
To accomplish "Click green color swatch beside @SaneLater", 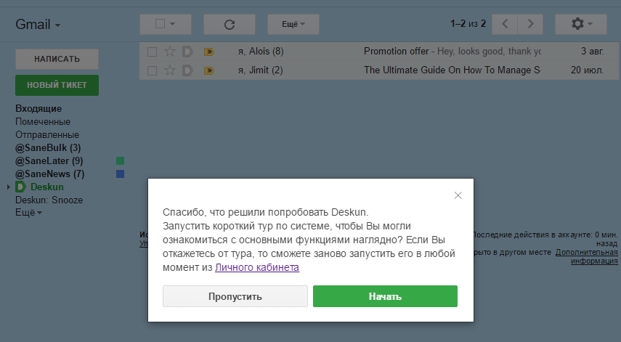I will pyautogui.click(x=121, y=160).
